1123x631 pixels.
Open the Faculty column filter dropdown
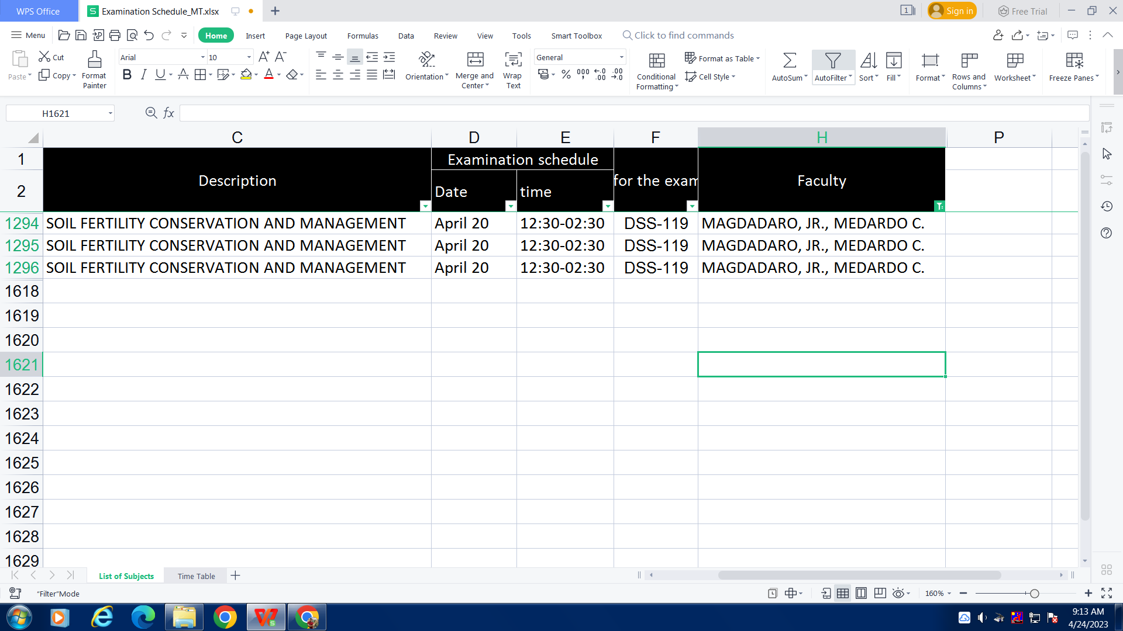(x=939, y=206)
